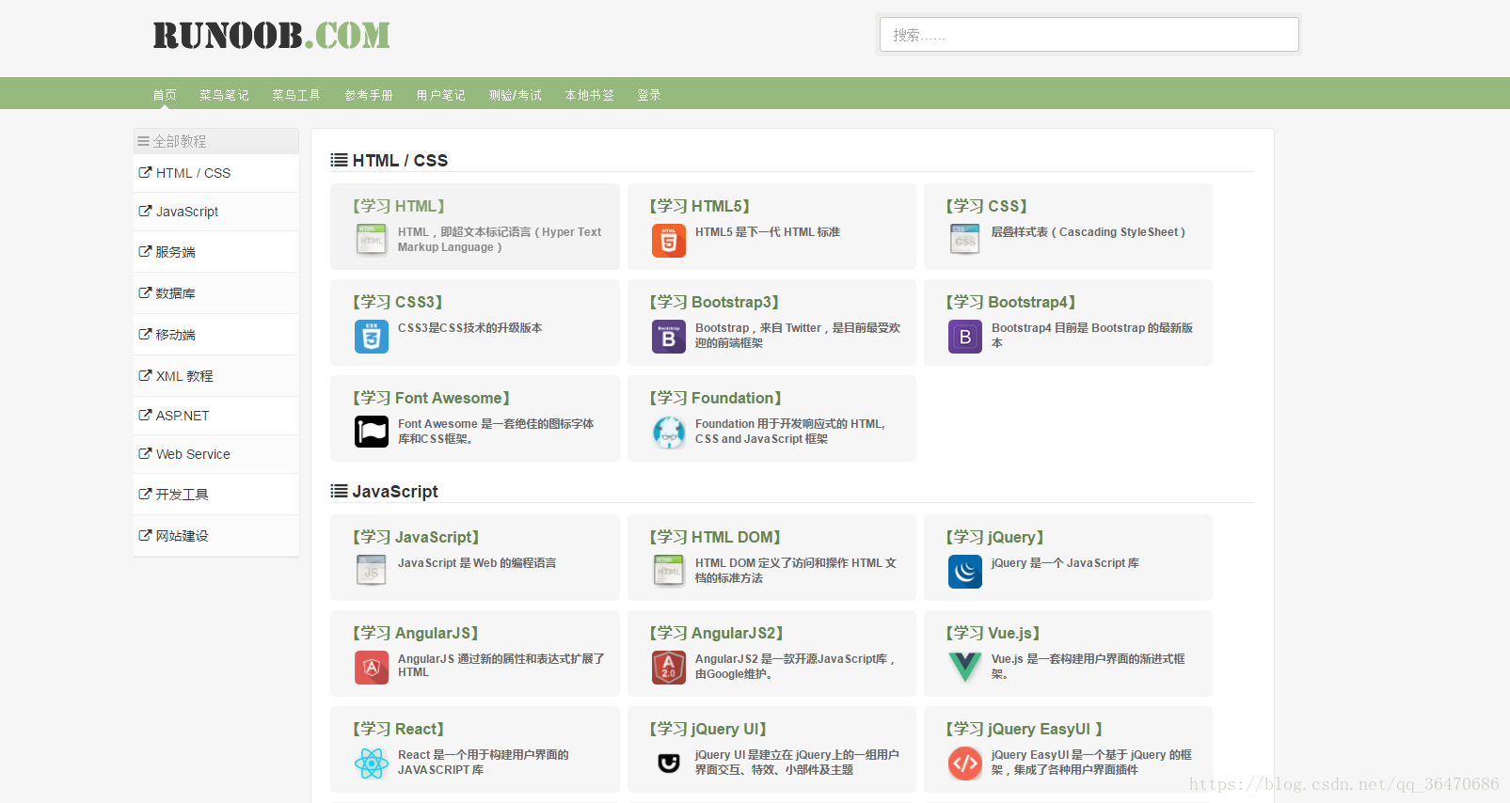Open the 【学习 HTML DOM】 tutorial title
The height and width of the screenshot is (803, 1510).
pos(715,537)
